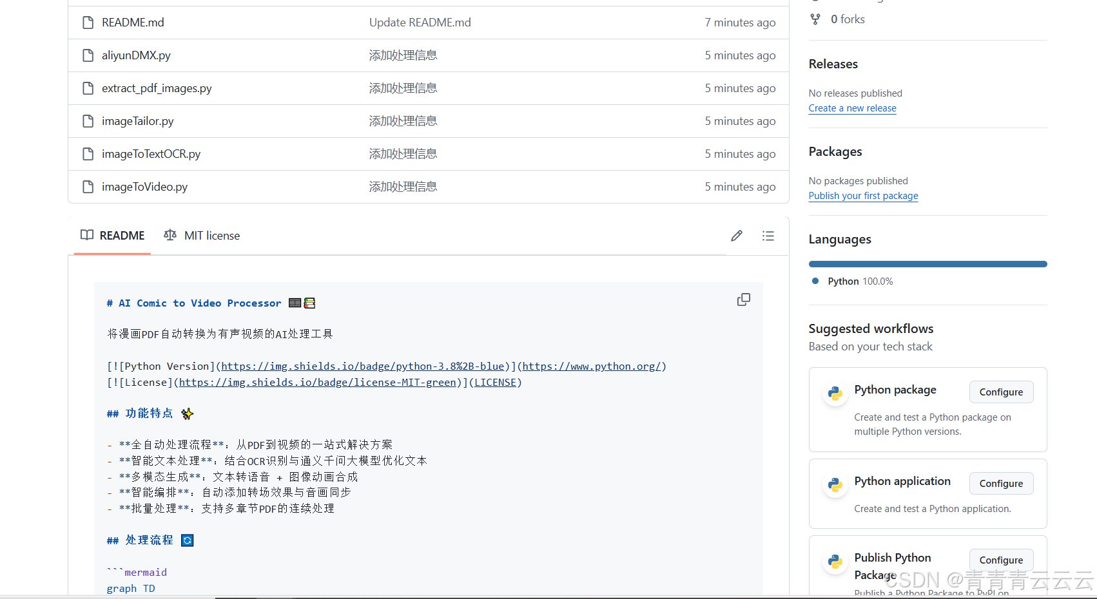This screenshot has height=599, width=1097.
Task: Open the README.md file
Action: [x=133, y=23]
